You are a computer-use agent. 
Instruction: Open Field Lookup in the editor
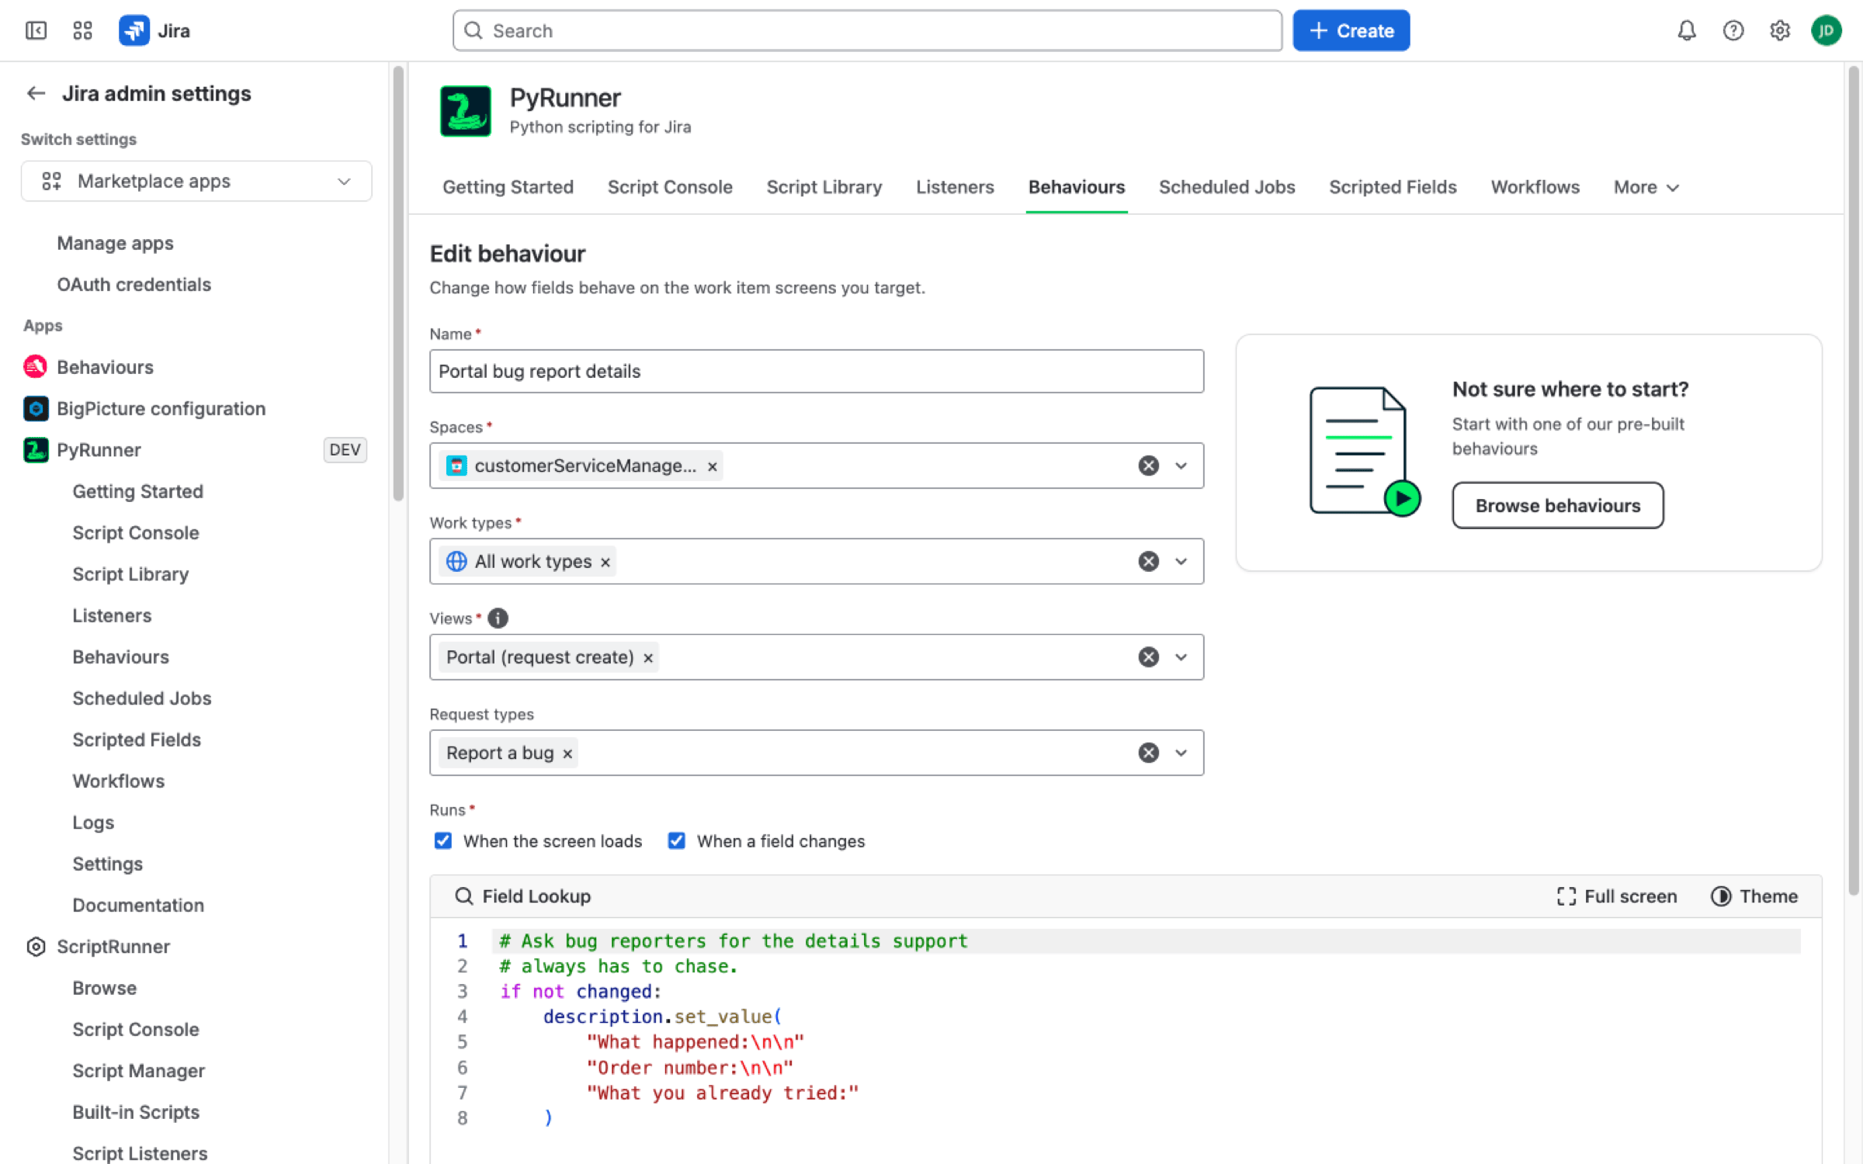[522, 896]
